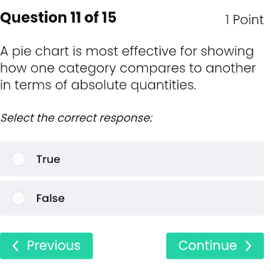Image resolution: width=271 pixels, height=271 pixels.
Task: Click the right chevron icon on Continue
Action: pyautogui.click(x=248, y=246)
